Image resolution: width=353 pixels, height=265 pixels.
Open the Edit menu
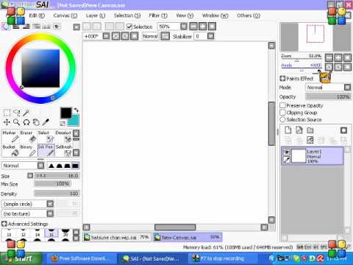(37, 15)
